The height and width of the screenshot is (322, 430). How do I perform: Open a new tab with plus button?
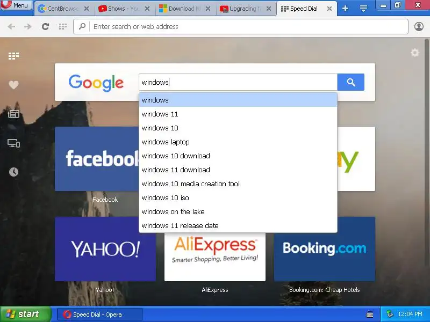[345, 9]
